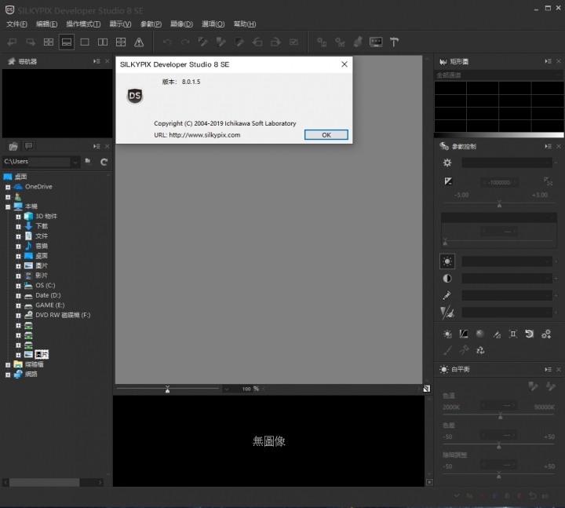565x508 pixels.
Task: Click the color paint tube icon
Action: 447,295
